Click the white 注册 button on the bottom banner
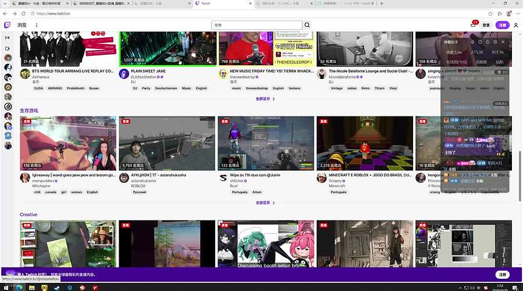The height and width of the screenshot is (291, 523). (x=502, y=274)
